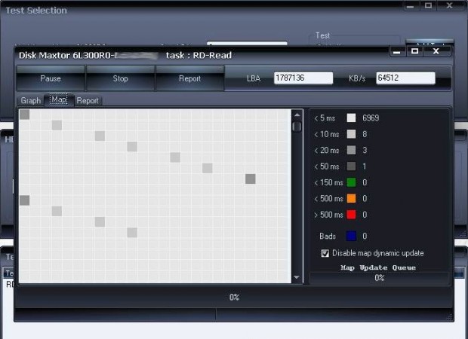Open the Report button in toolbar
Viewport: 468px width, 339px height.
(189, 78)
